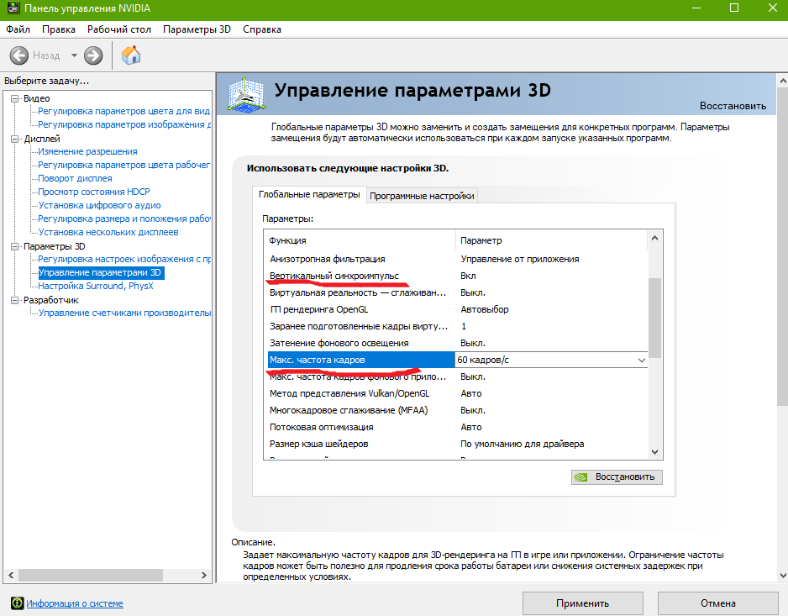This screenshot has height=616, width=788.
Task: Collapse the Видео tree node
Action: (15, 98)
